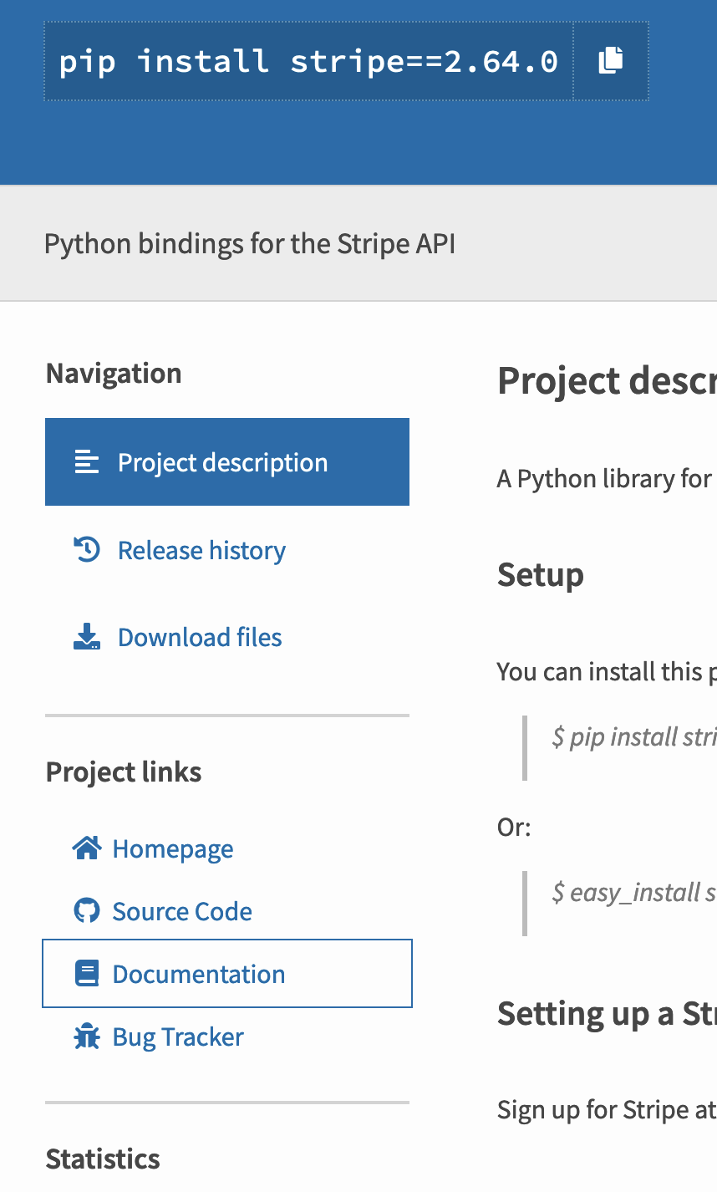Open the Homepage project link
The image size is (717, 1192).
click(173, 848)
